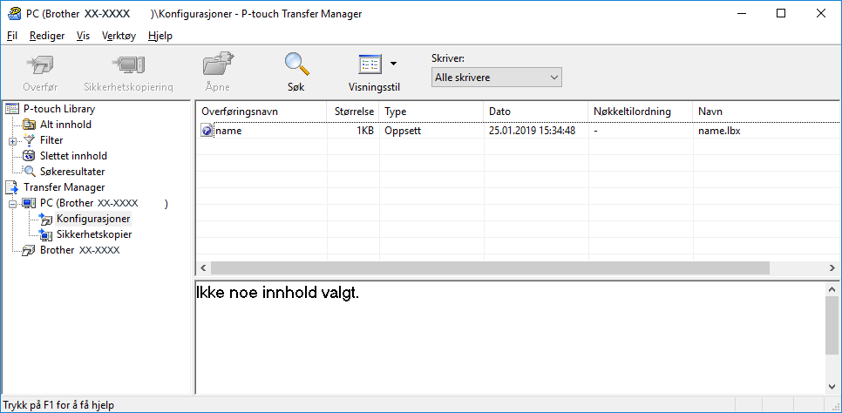Click the Konfigurasjoner folder icon

[x=46, y=219]
